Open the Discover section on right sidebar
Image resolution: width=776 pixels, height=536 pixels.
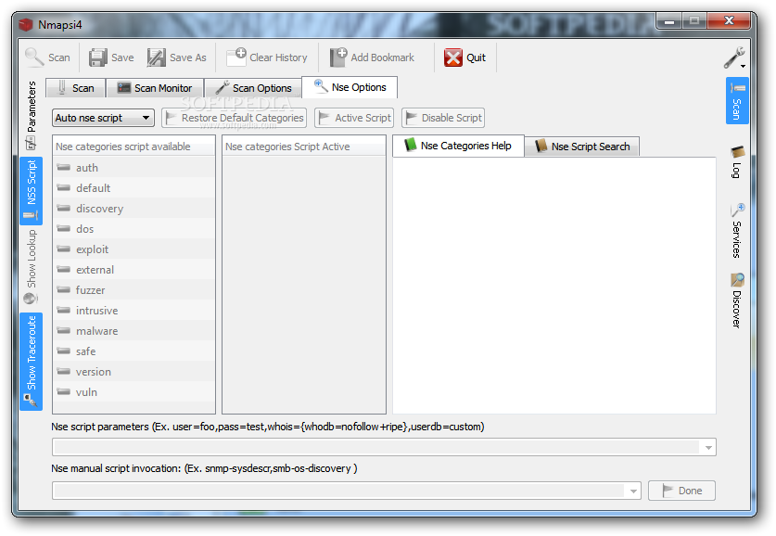pos(737,300)
